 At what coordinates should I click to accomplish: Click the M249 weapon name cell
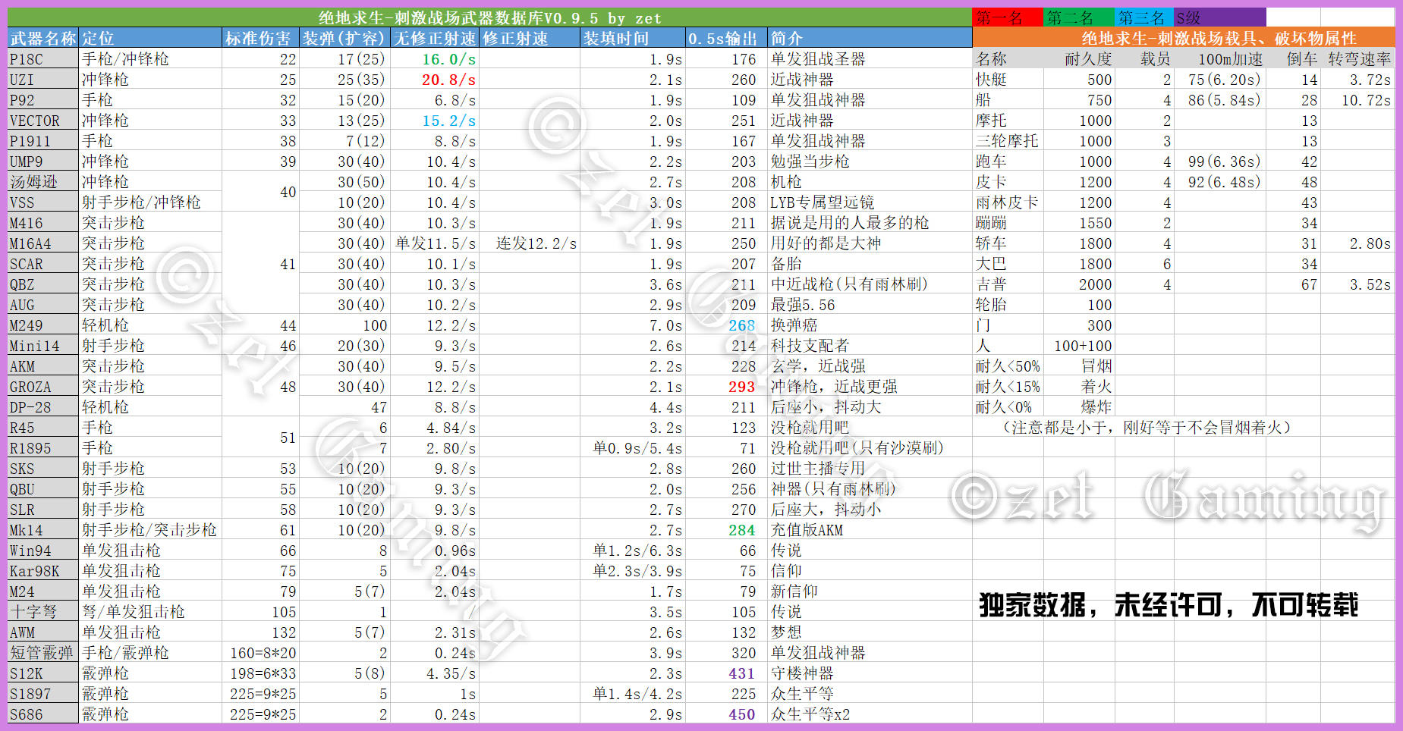[x=43, y=325]
